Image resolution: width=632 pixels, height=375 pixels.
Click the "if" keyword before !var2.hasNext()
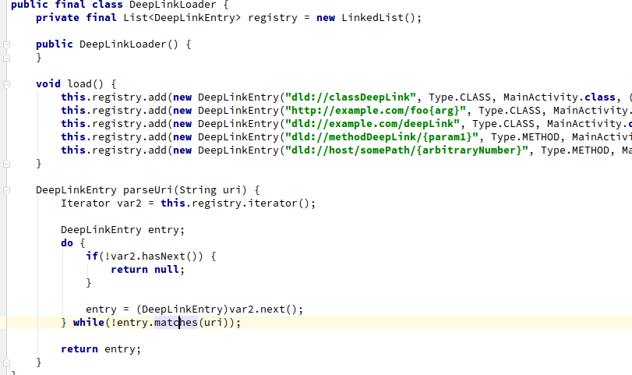(92, 256)
